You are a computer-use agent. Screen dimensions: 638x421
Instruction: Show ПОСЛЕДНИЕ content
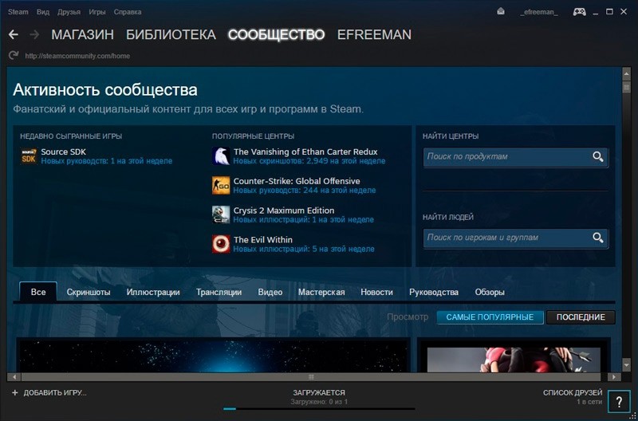pos(581,317)
